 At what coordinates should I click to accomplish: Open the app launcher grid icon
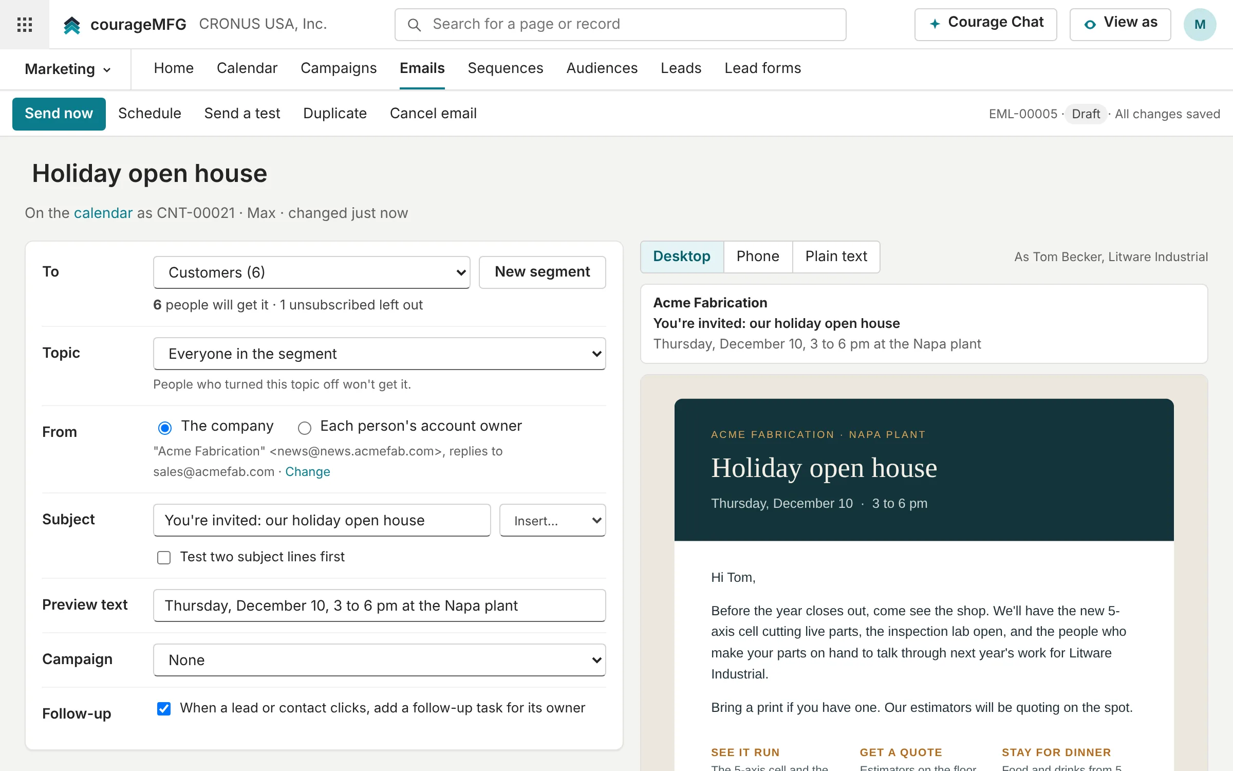coord(25,24)
